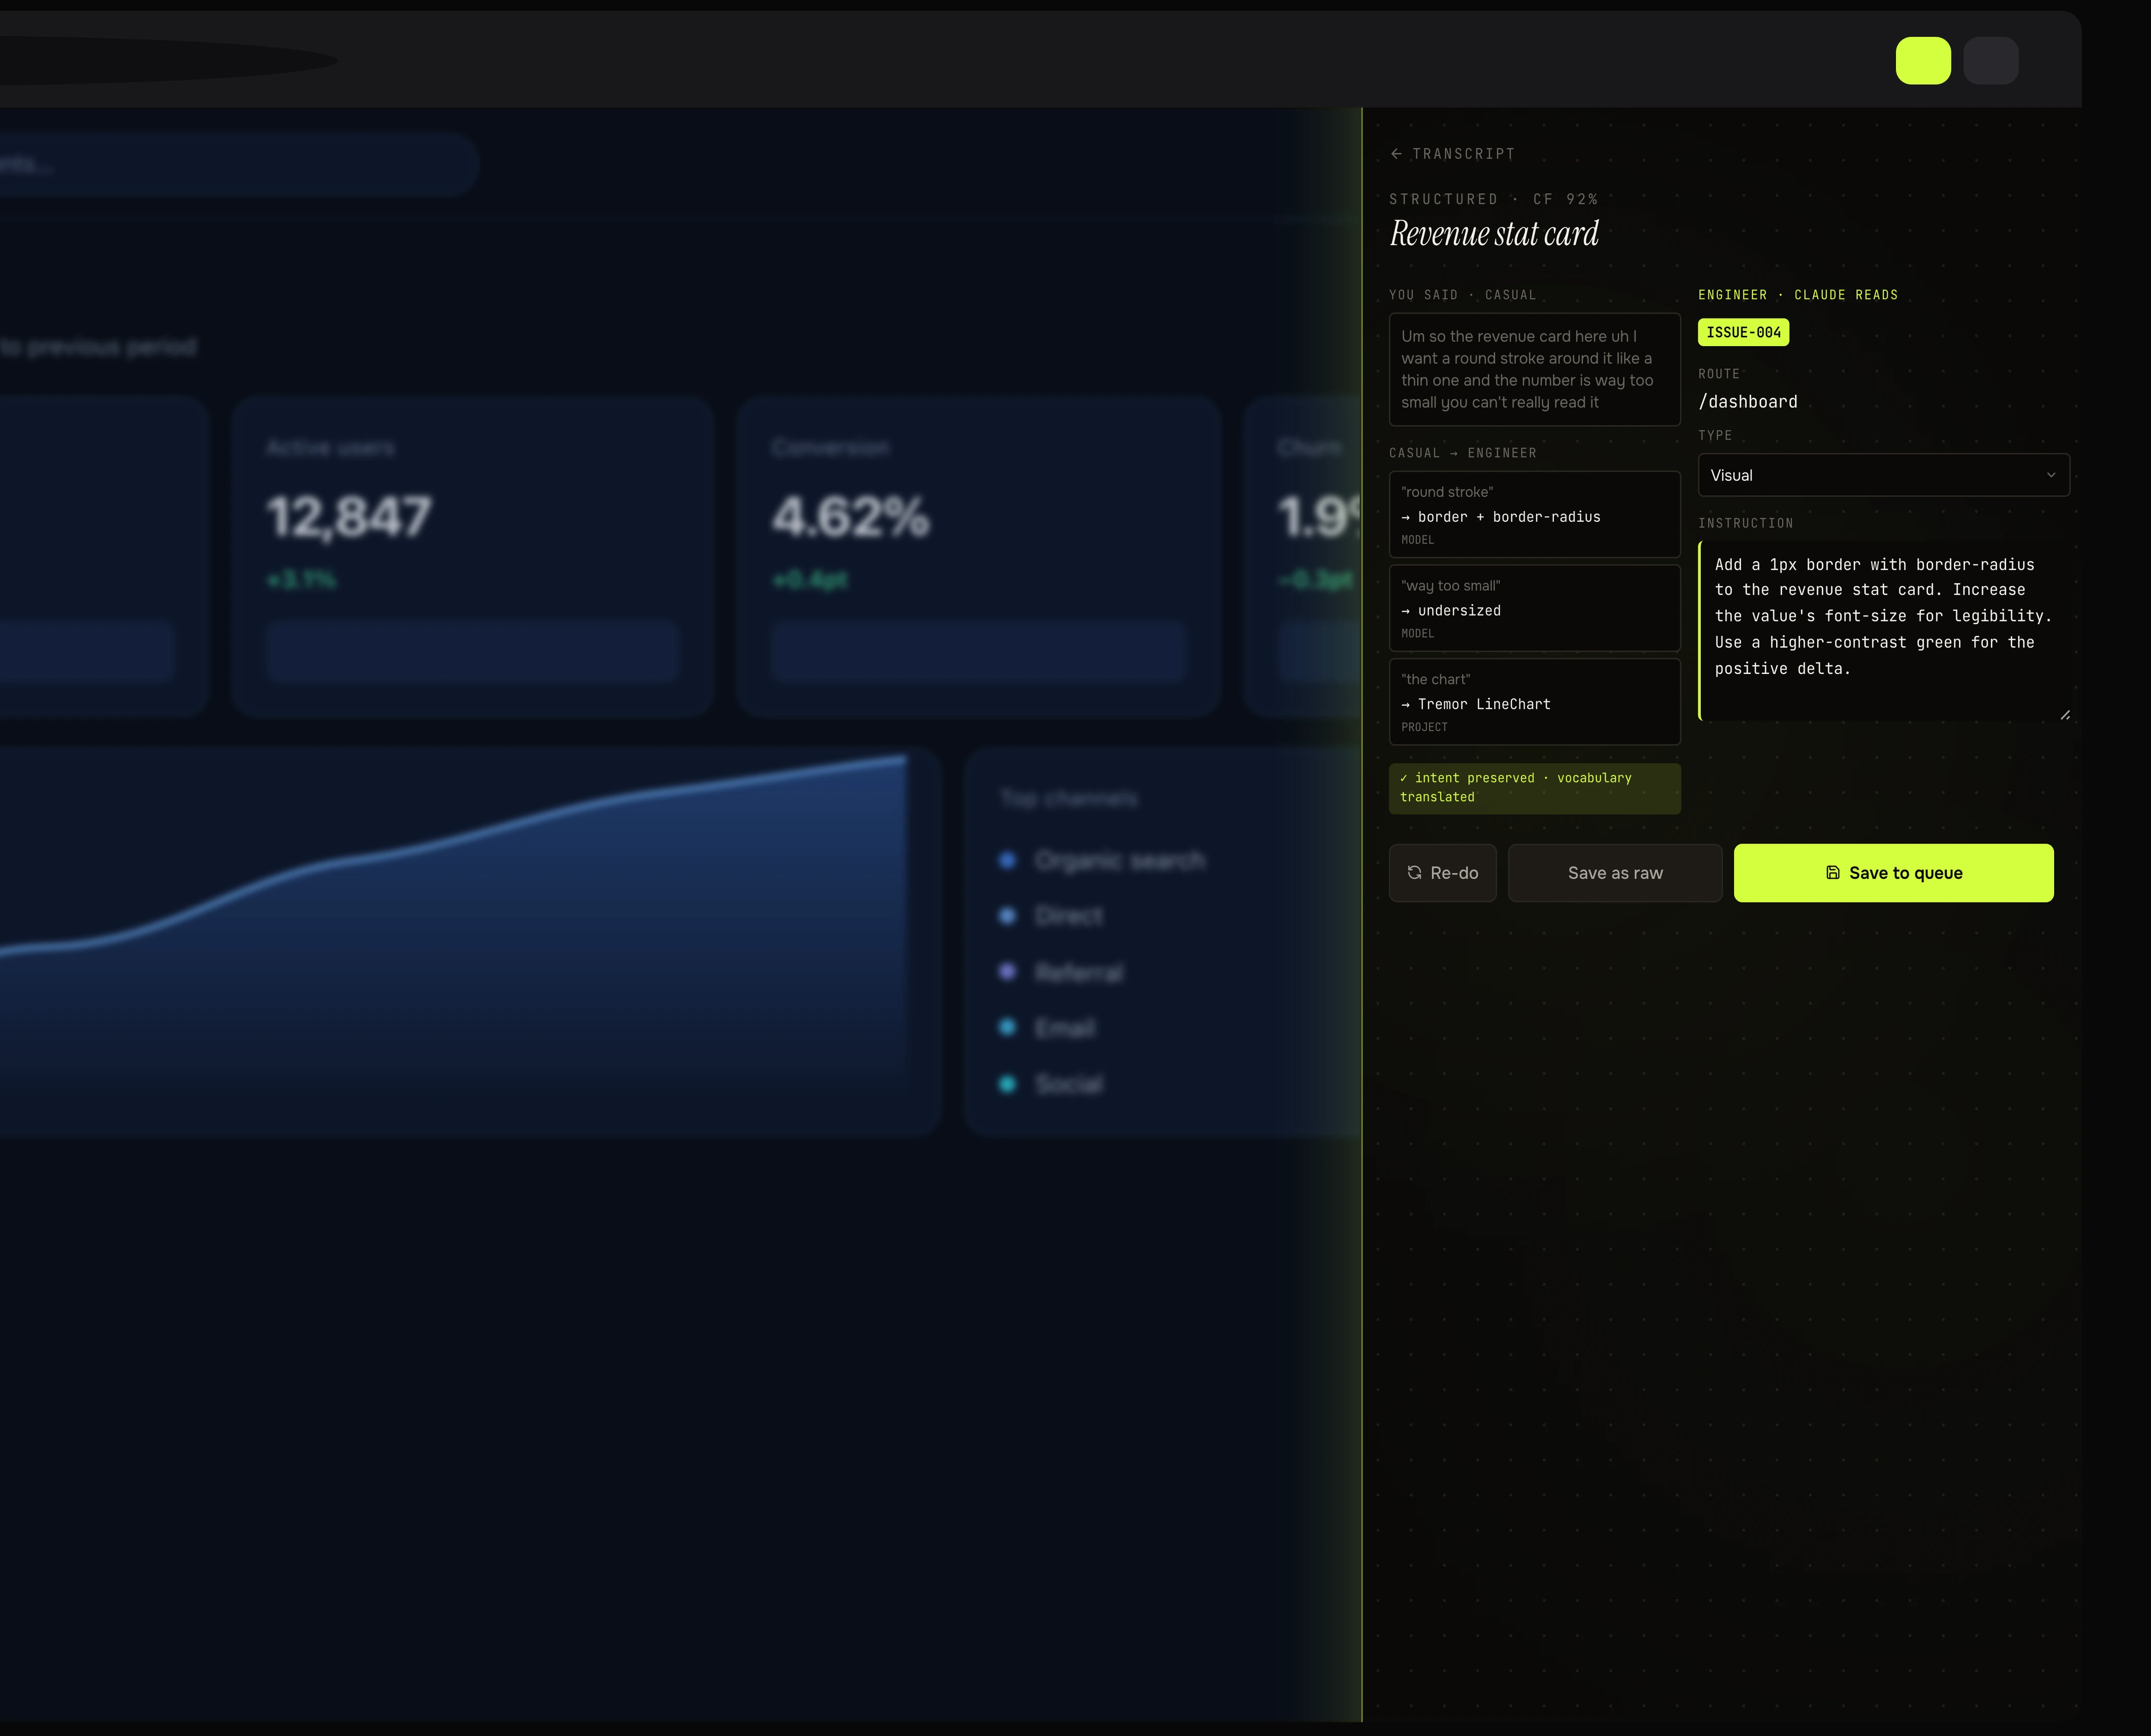Viewport: 2151px width, 1736px height.
Task: Click the Re-do button
Action: 1442,873
